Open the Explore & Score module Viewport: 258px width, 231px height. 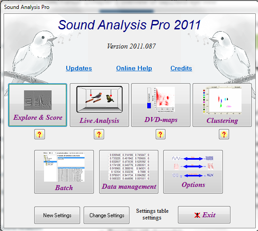[x=37, y=105]
